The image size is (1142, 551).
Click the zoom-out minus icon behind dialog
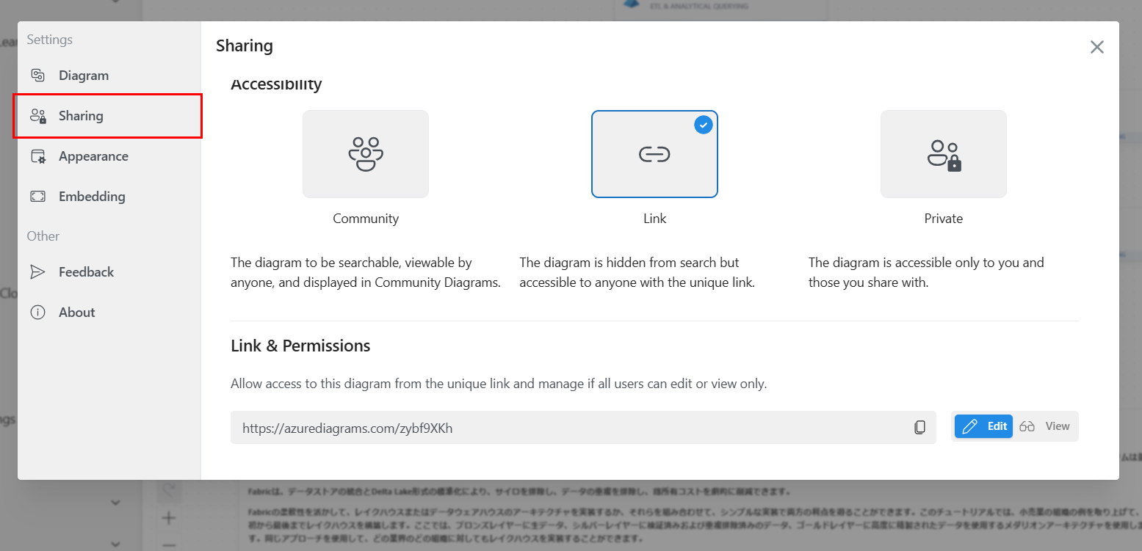[x=169, y=544]
